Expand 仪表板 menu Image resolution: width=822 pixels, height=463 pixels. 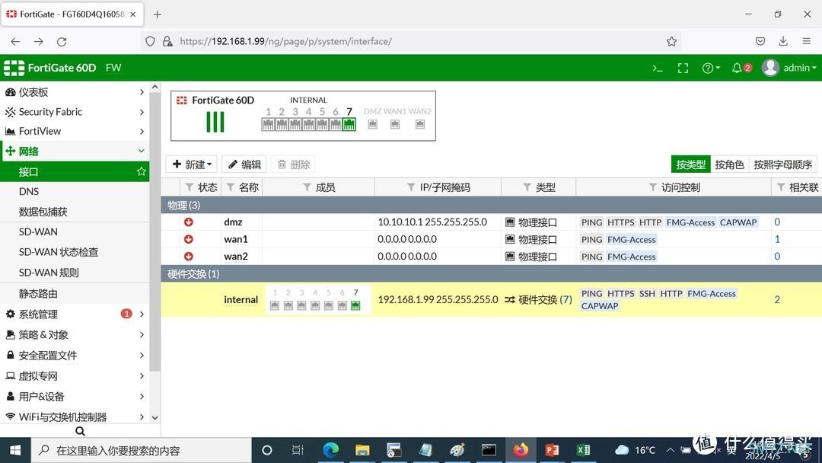click(x=75, y=92)
